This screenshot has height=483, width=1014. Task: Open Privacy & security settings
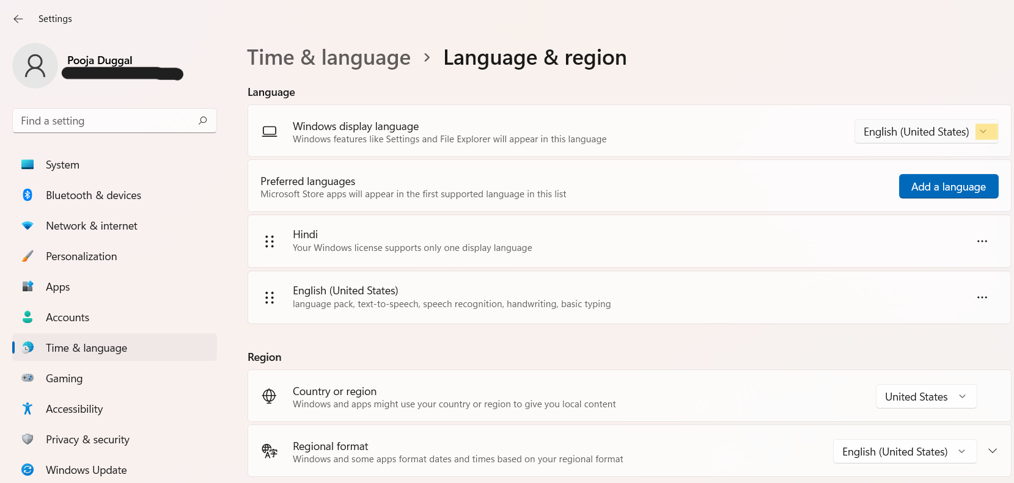click(87, 440)
